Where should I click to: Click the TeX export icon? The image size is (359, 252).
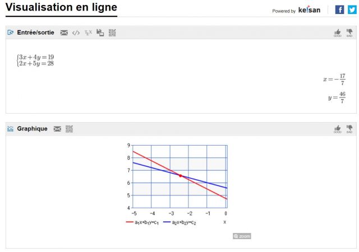(x=88, y=32)
